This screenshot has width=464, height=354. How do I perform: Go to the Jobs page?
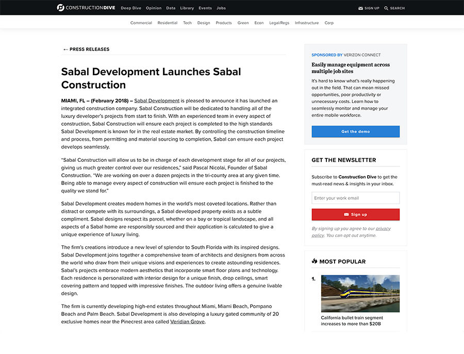[x=221, y=8]
